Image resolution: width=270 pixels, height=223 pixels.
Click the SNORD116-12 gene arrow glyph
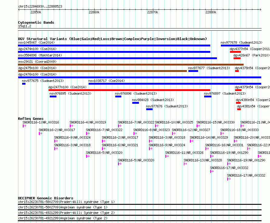pyautogui.click(x=174, y=133)
